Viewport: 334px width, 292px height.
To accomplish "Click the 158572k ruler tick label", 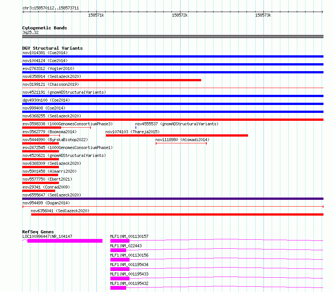I will click(180, 15).
